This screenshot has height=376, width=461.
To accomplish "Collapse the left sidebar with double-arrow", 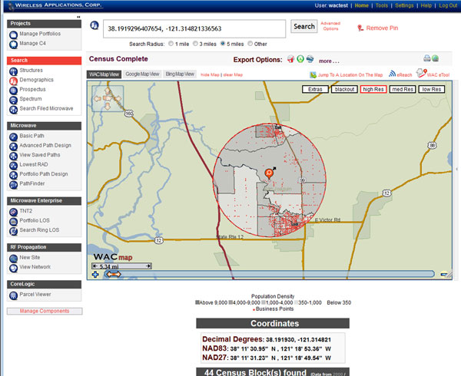I will [x=79, y=16].
